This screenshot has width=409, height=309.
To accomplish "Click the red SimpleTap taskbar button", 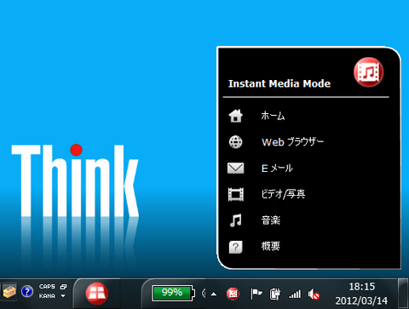I will point(97,294).
